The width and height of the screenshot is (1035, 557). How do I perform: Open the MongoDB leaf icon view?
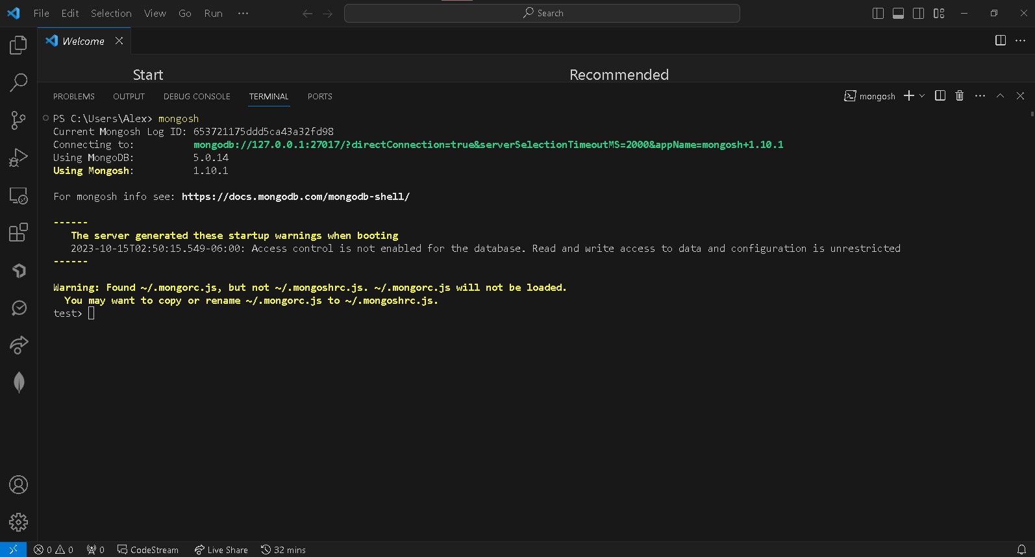19,382
